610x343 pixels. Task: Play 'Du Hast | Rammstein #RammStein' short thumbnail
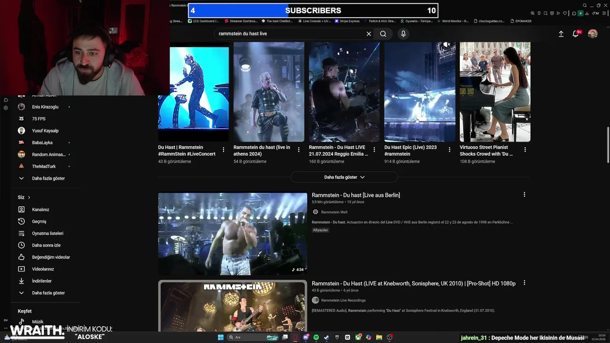[193, 92]
